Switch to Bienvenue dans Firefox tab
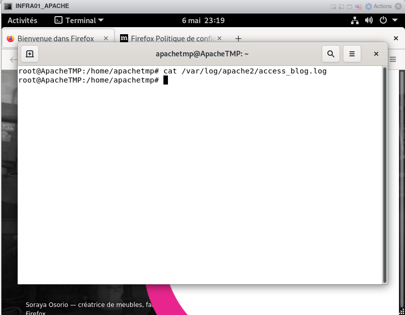Image resolution: width=405 pixels, height=315 pixels. pos(55,39)
